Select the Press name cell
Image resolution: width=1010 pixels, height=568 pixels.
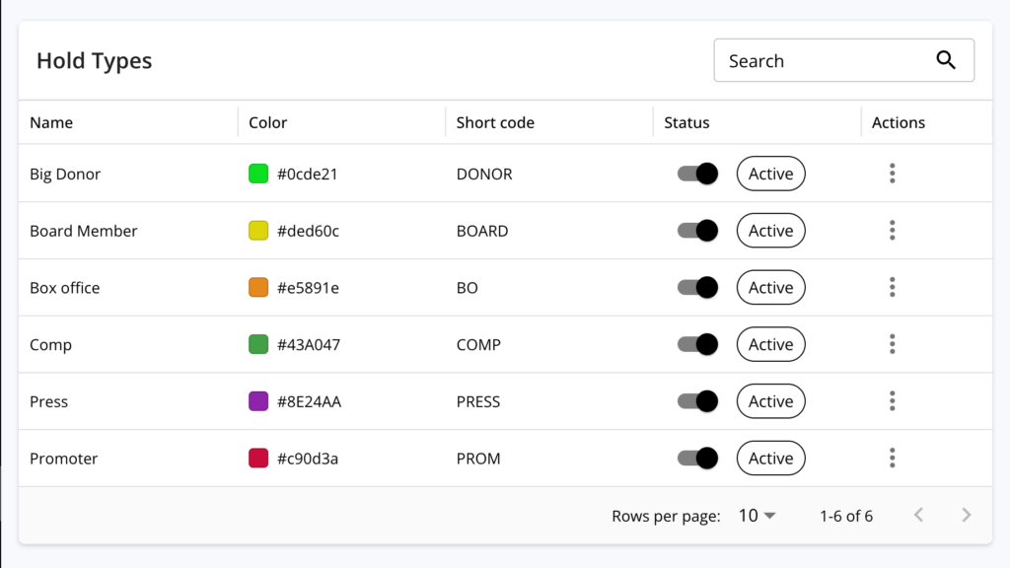click(48, 402)
